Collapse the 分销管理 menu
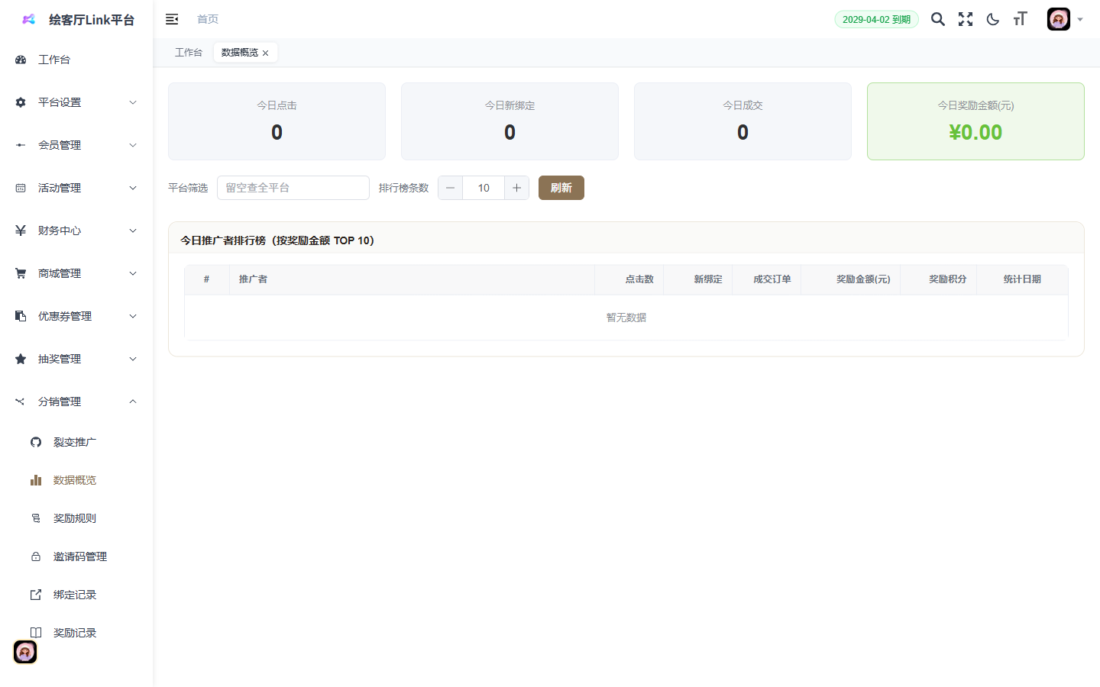Viewport: 1100px width, 687px height. click(x=76, y=402)
